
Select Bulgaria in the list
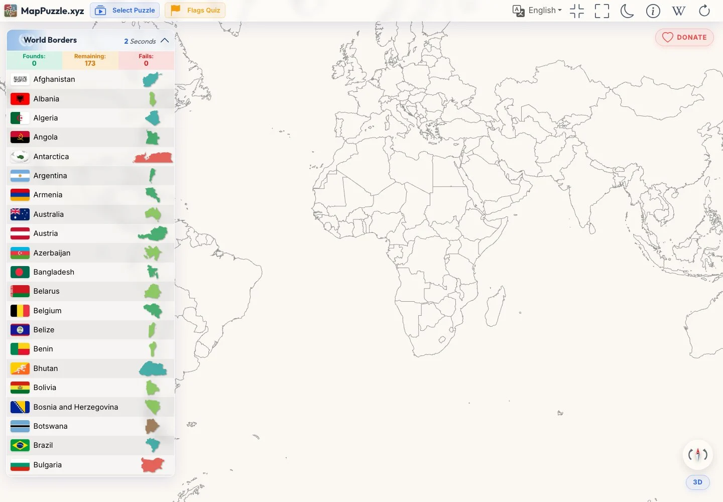point(90,465)
